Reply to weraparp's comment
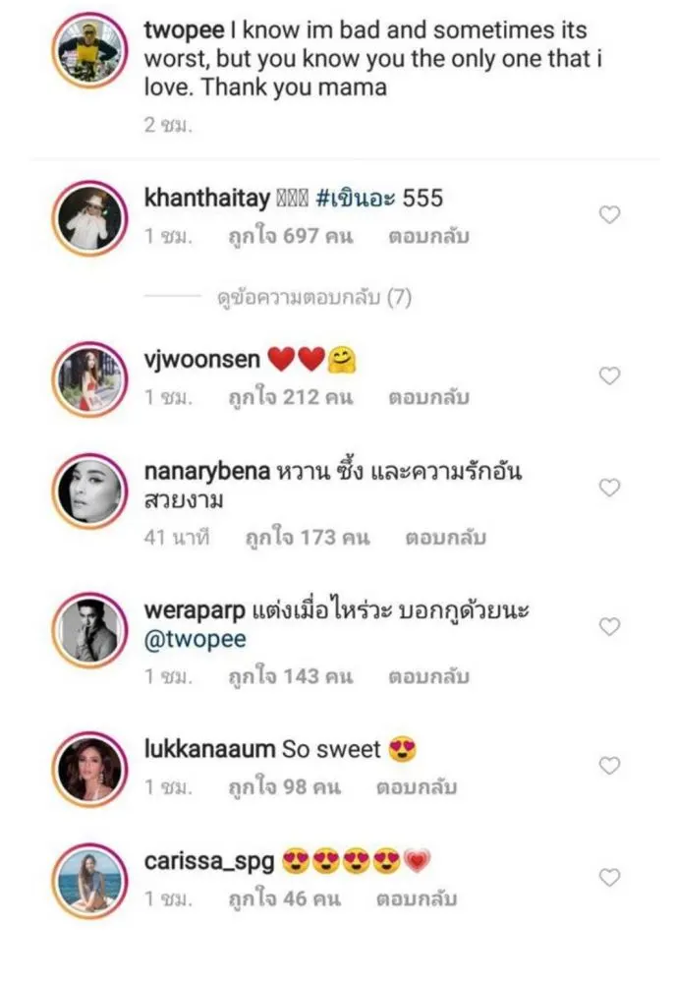Image resolution: width=675 pixels, height=983 pixels. (428, 676)
